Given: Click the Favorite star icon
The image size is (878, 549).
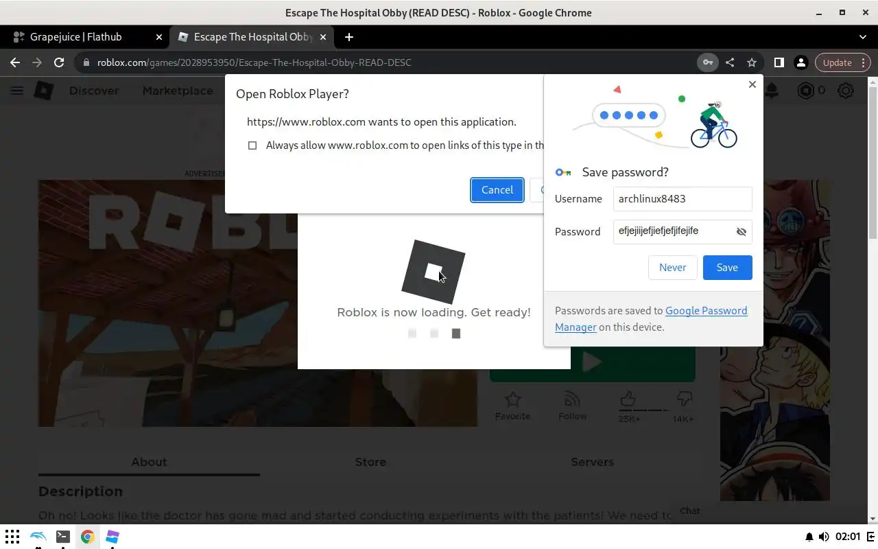Looking at the screenshot, I should (513, 399).
